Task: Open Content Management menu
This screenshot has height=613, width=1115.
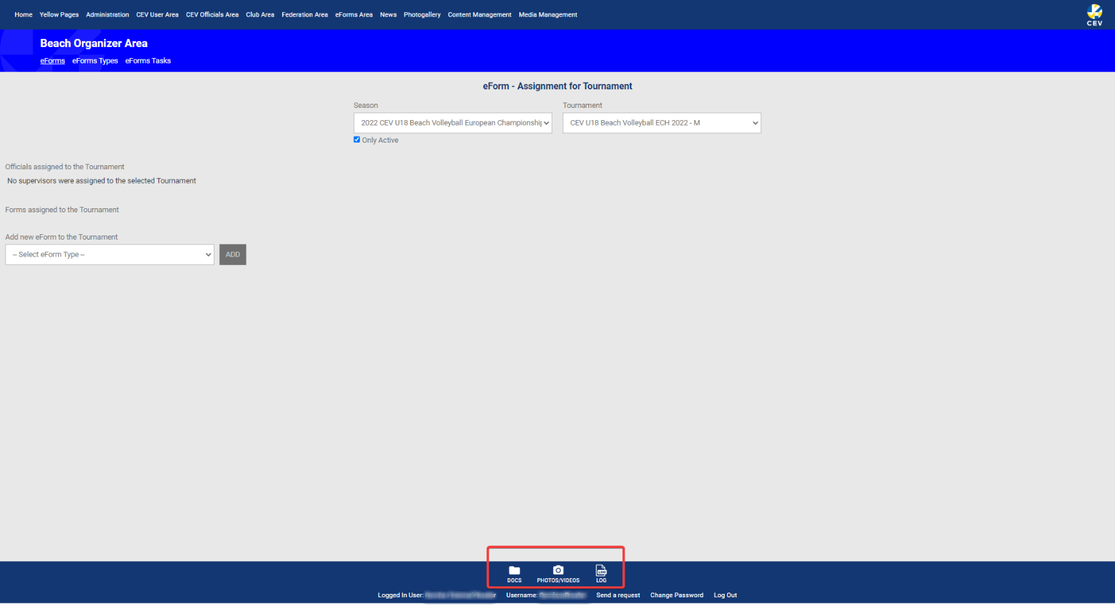Action: click(x=480, y=14)
